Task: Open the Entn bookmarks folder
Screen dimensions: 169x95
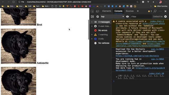Action: [11, 6]
